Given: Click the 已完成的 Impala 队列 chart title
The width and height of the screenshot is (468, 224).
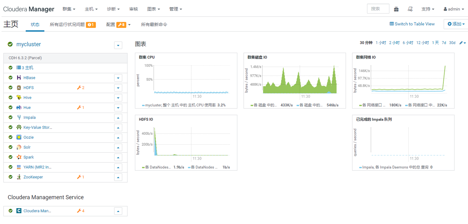Looking at the screenshot, I should pyautogui.click(x=374, y=119).
